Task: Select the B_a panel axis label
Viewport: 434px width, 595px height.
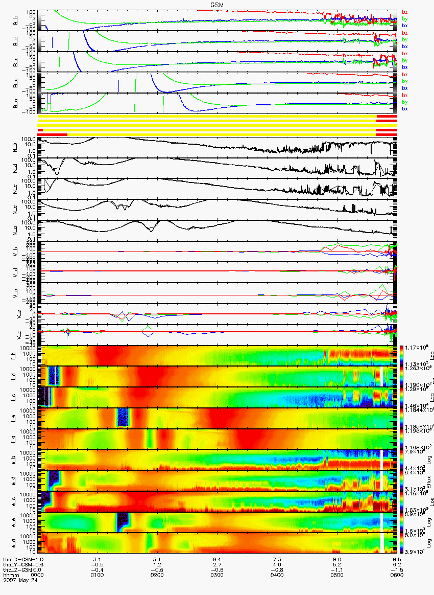Action: (16, 104)
